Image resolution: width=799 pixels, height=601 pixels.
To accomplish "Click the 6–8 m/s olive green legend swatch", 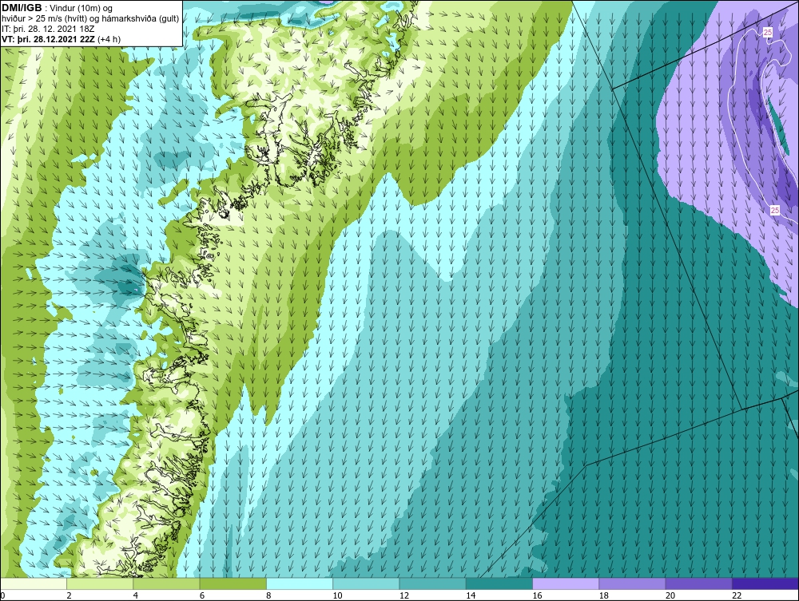I will tap(233, 583).
